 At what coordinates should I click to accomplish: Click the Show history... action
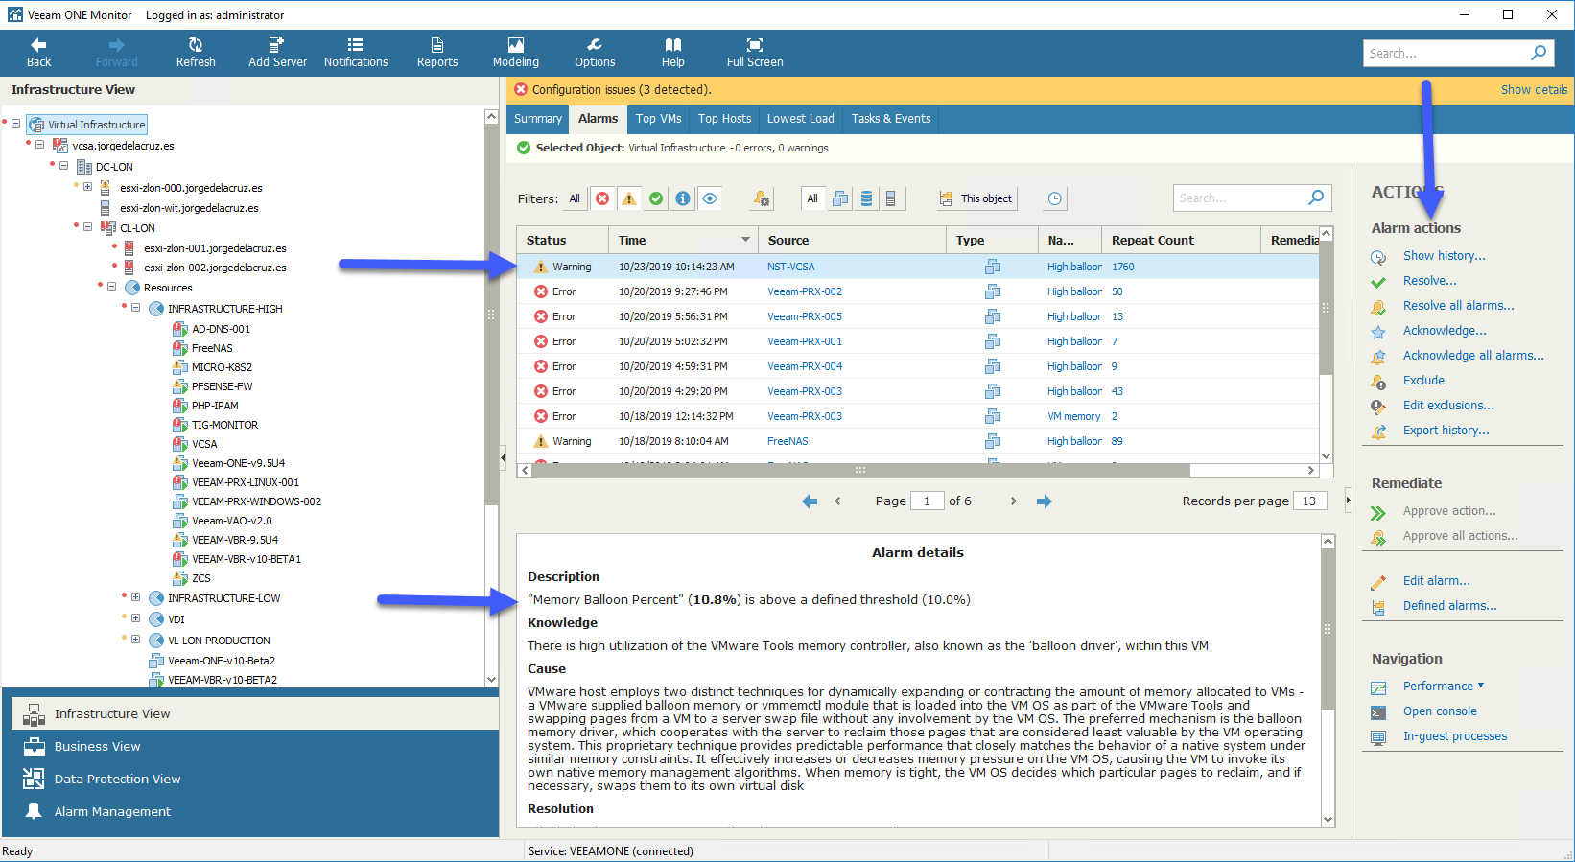point(1444,256)
